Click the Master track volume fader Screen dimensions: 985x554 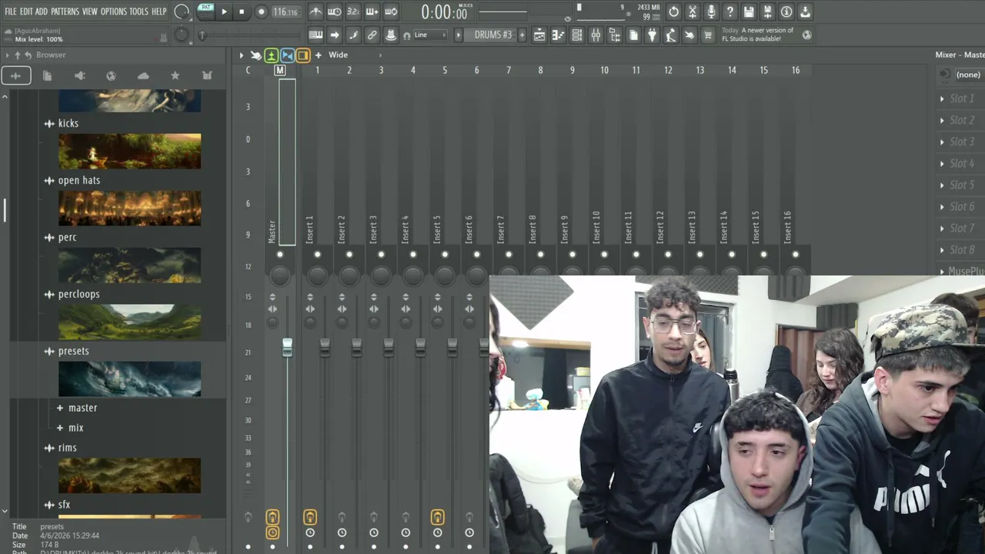(287, 348)
